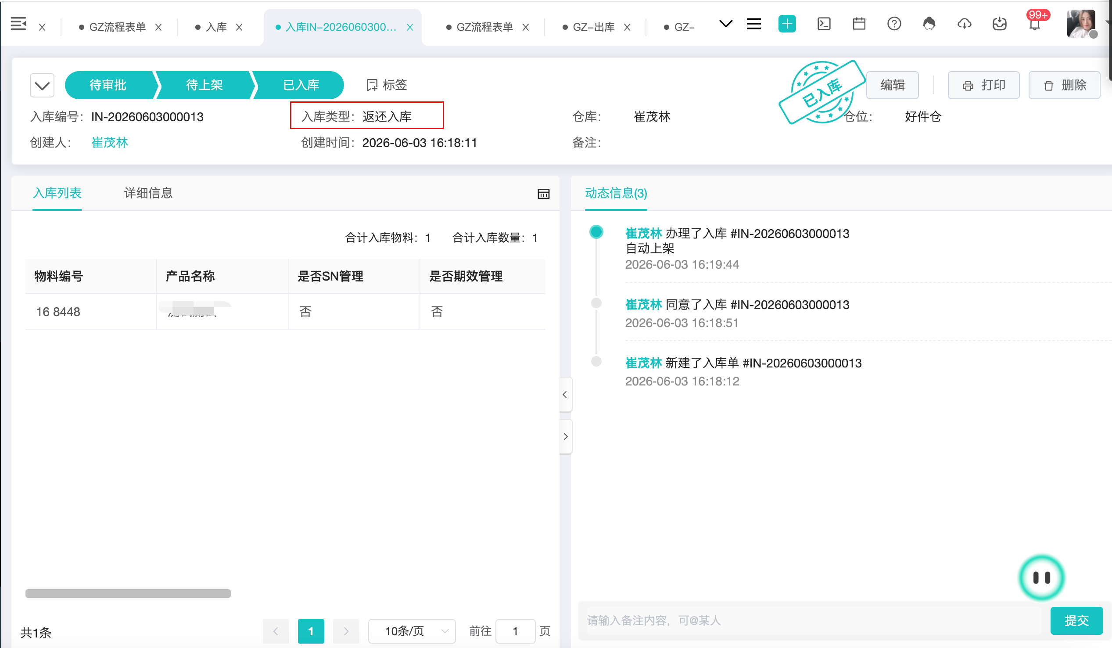Click the 好件仓 location value
This screenshot has width=1112, height=648.
pyautogui.click(x=923, y=116)
